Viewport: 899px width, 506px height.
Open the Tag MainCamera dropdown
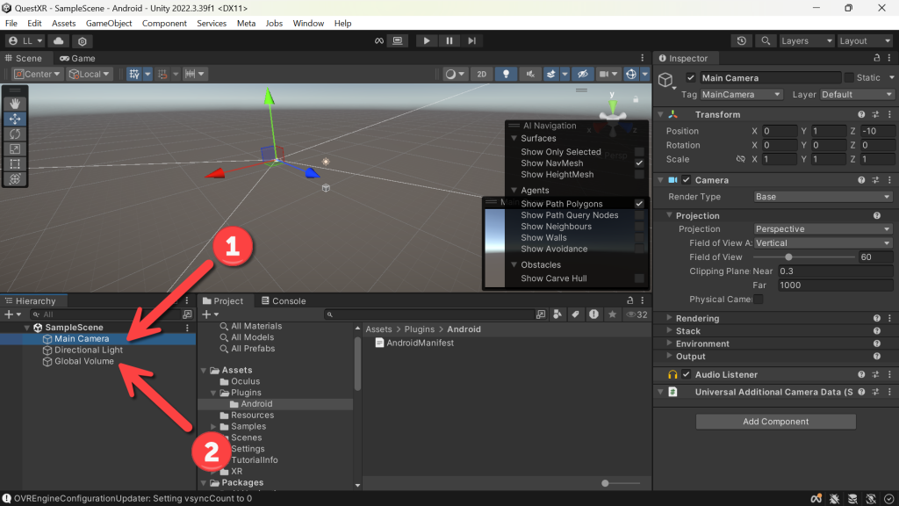[741, 95]
